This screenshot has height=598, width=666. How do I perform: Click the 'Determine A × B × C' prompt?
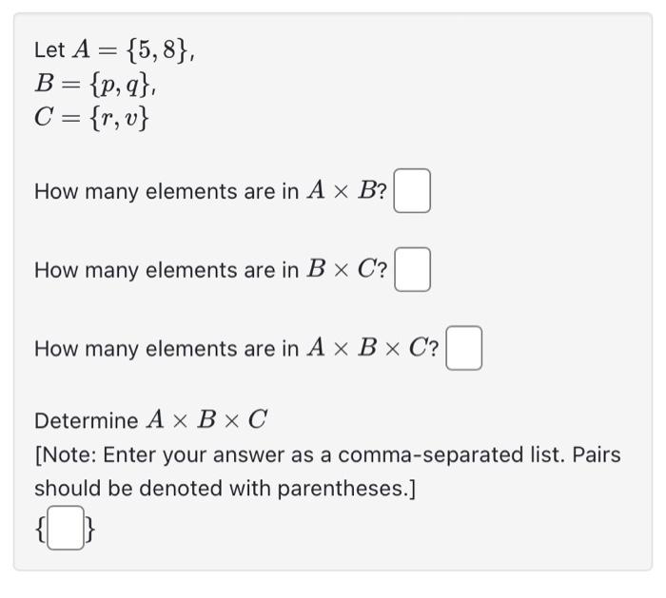151,420
